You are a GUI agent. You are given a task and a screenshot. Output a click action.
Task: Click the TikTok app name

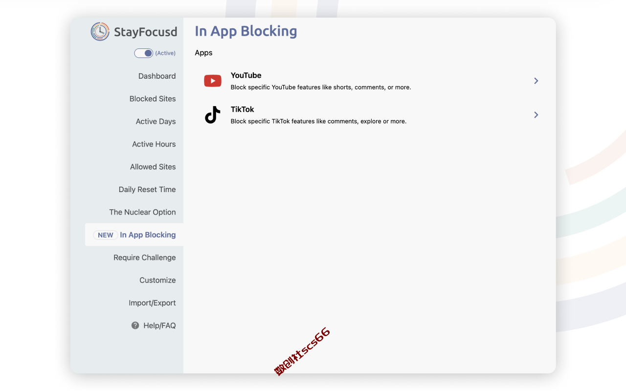point(243,109)
